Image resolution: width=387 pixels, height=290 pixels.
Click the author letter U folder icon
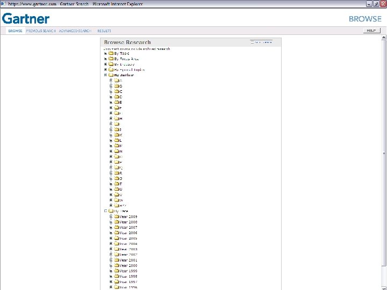(x=117, y=189)
